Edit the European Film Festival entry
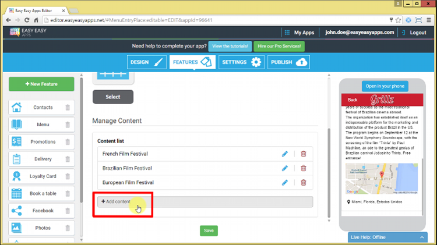 tap(285, 183)
